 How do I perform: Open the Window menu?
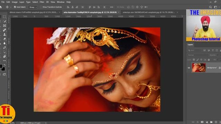pos(61,2)
